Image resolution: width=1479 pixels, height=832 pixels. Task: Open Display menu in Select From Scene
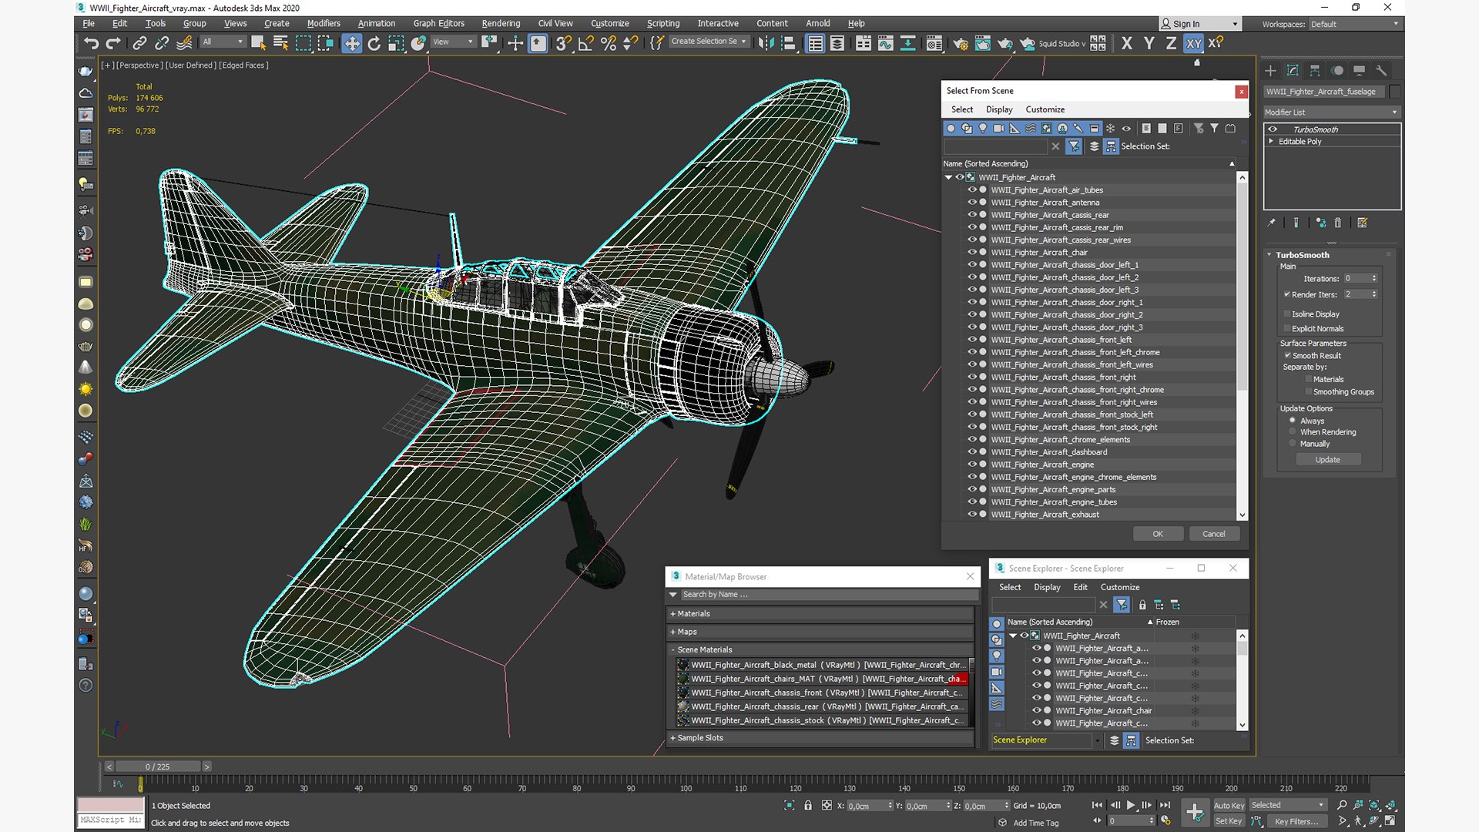(999, 109)
